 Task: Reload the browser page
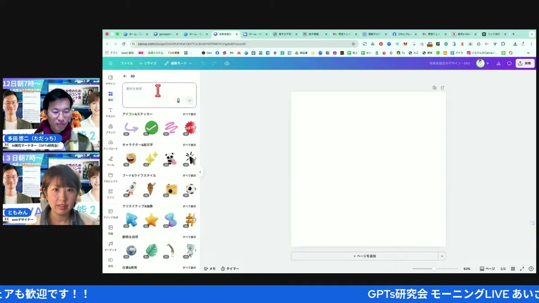point(124,44)
